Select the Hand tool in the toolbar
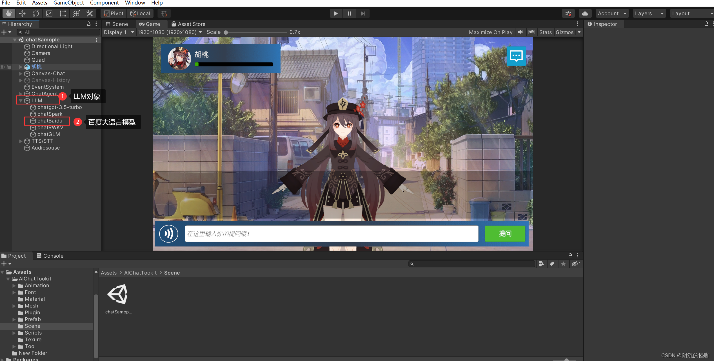 point(9,13)
